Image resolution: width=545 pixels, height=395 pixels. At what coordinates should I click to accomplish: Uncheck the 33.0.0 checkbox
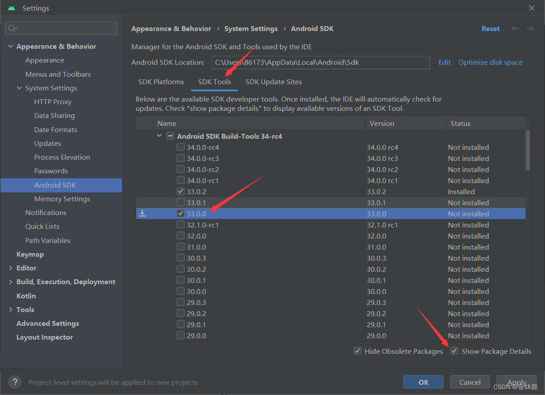[x=180, y=213]
